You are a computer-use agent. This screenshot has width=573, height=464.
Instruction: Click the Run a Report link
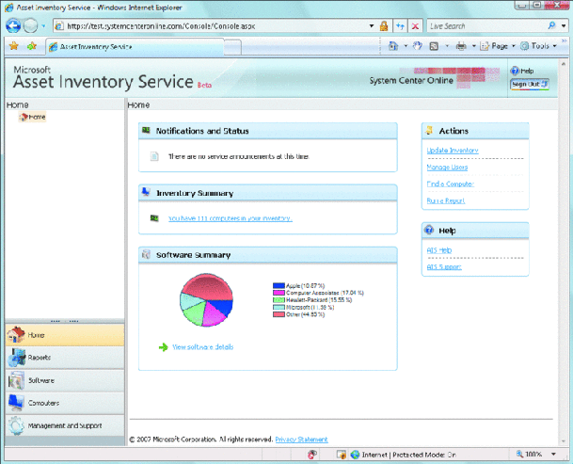[x=446, y=200]
